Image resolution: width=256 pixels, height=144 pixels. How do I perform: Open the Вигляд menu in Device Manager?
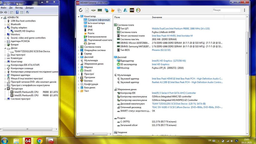pos(19,8)
